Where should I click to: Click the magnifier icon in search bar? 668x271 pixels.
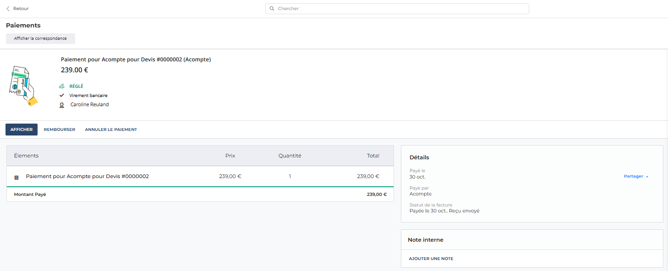pos(272,9)
